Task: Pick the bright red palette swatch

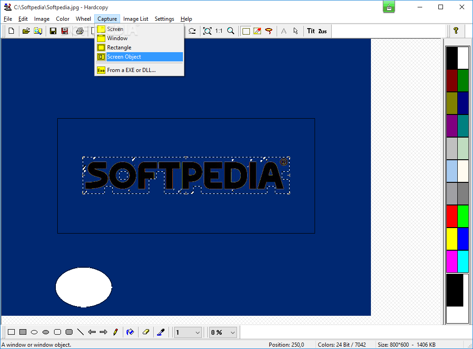Action: (452, 217)
